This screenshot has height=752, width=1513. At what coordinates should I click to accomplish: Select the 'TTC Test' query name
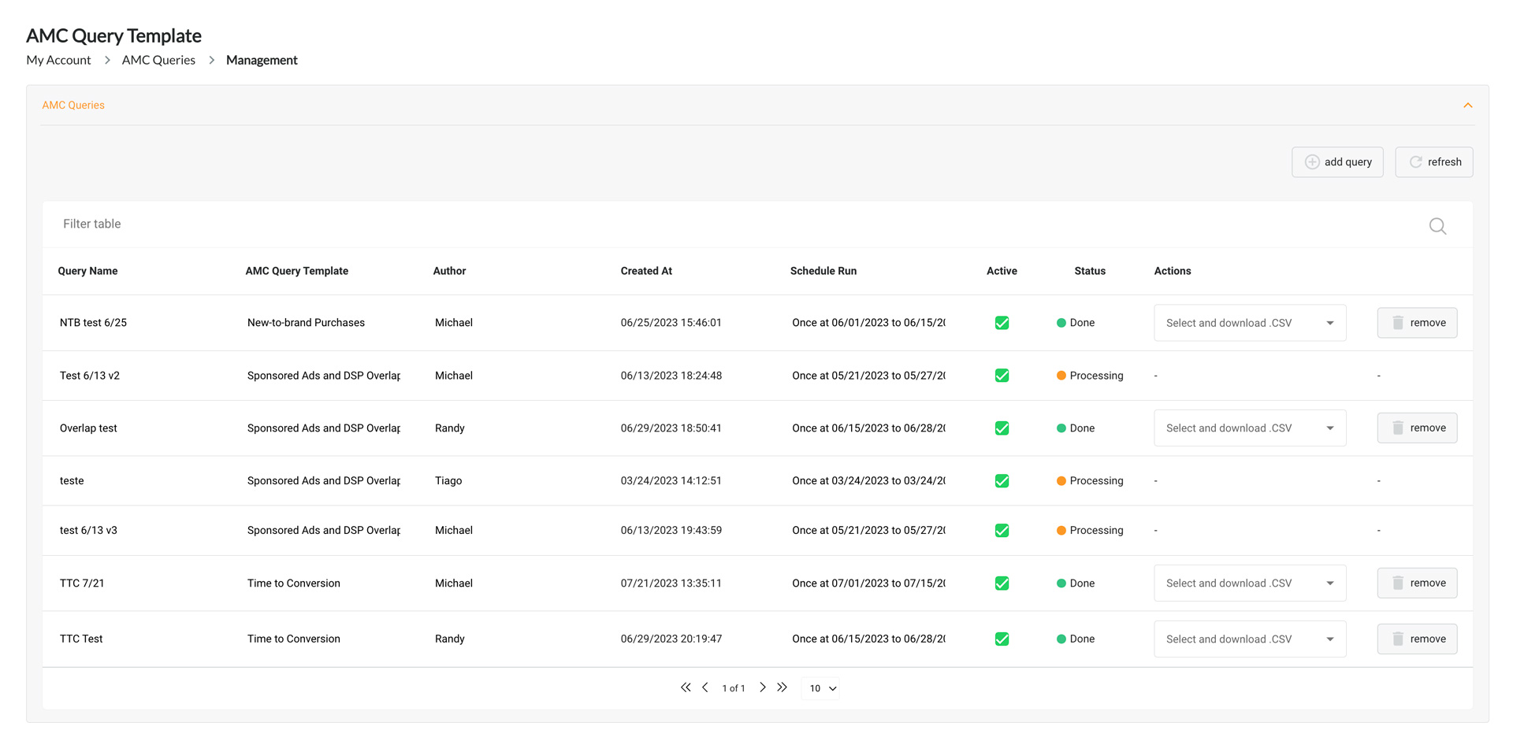click(81, 639)
